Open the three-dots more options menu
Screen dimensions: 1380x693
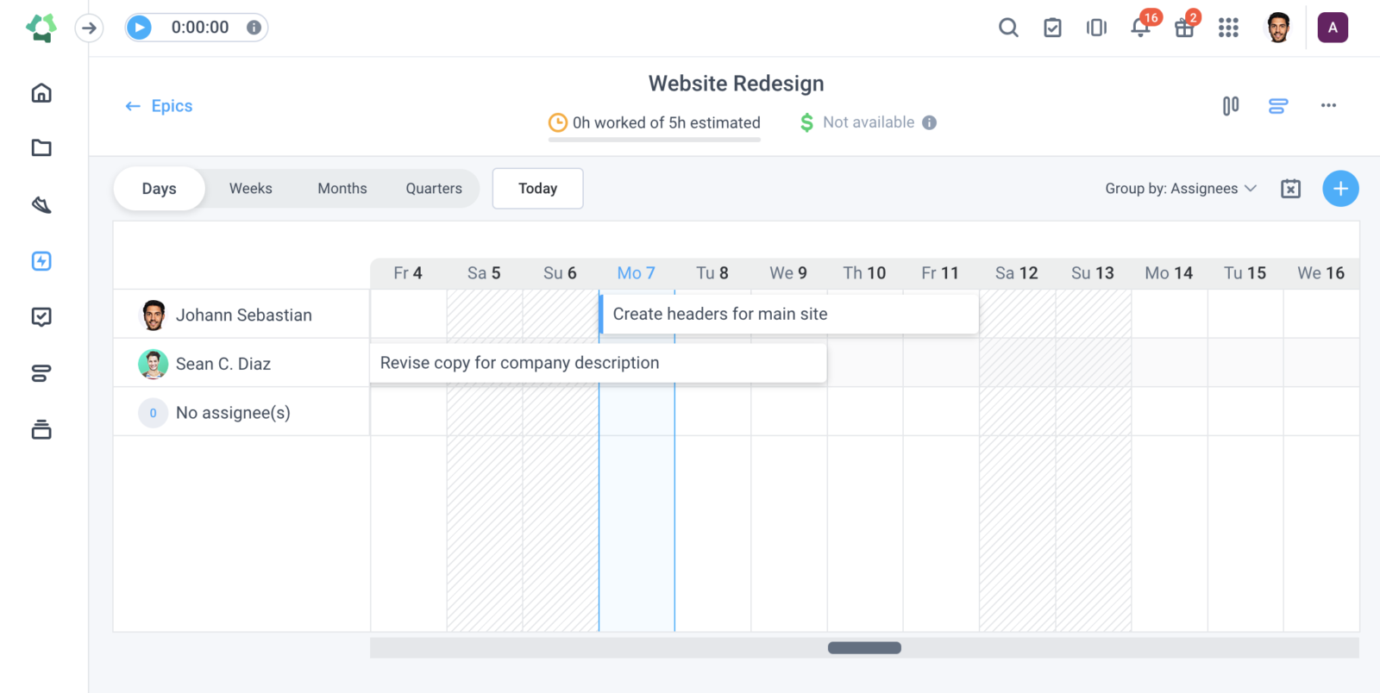(x=1328, y=105)
